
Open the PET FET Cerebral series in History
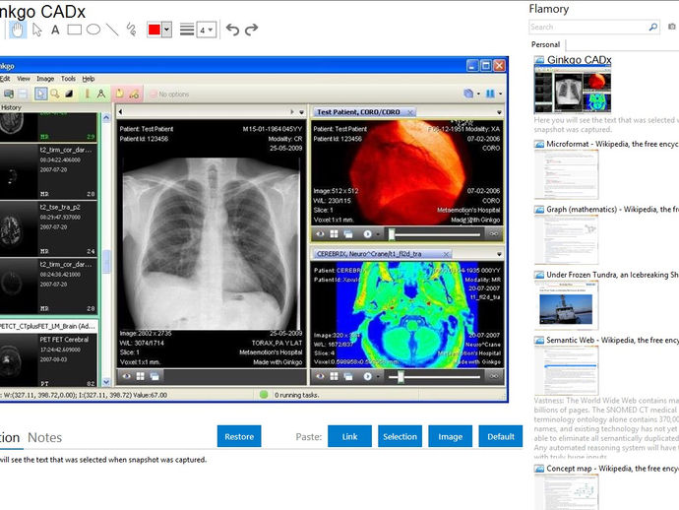pos(48,360)
